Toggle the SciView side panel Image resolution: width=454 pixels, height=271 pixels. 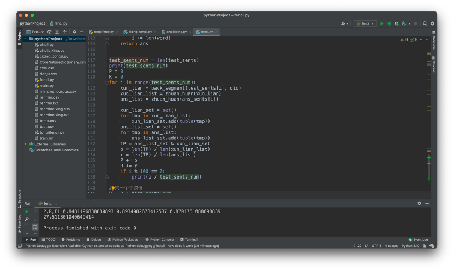pos(434,64)
